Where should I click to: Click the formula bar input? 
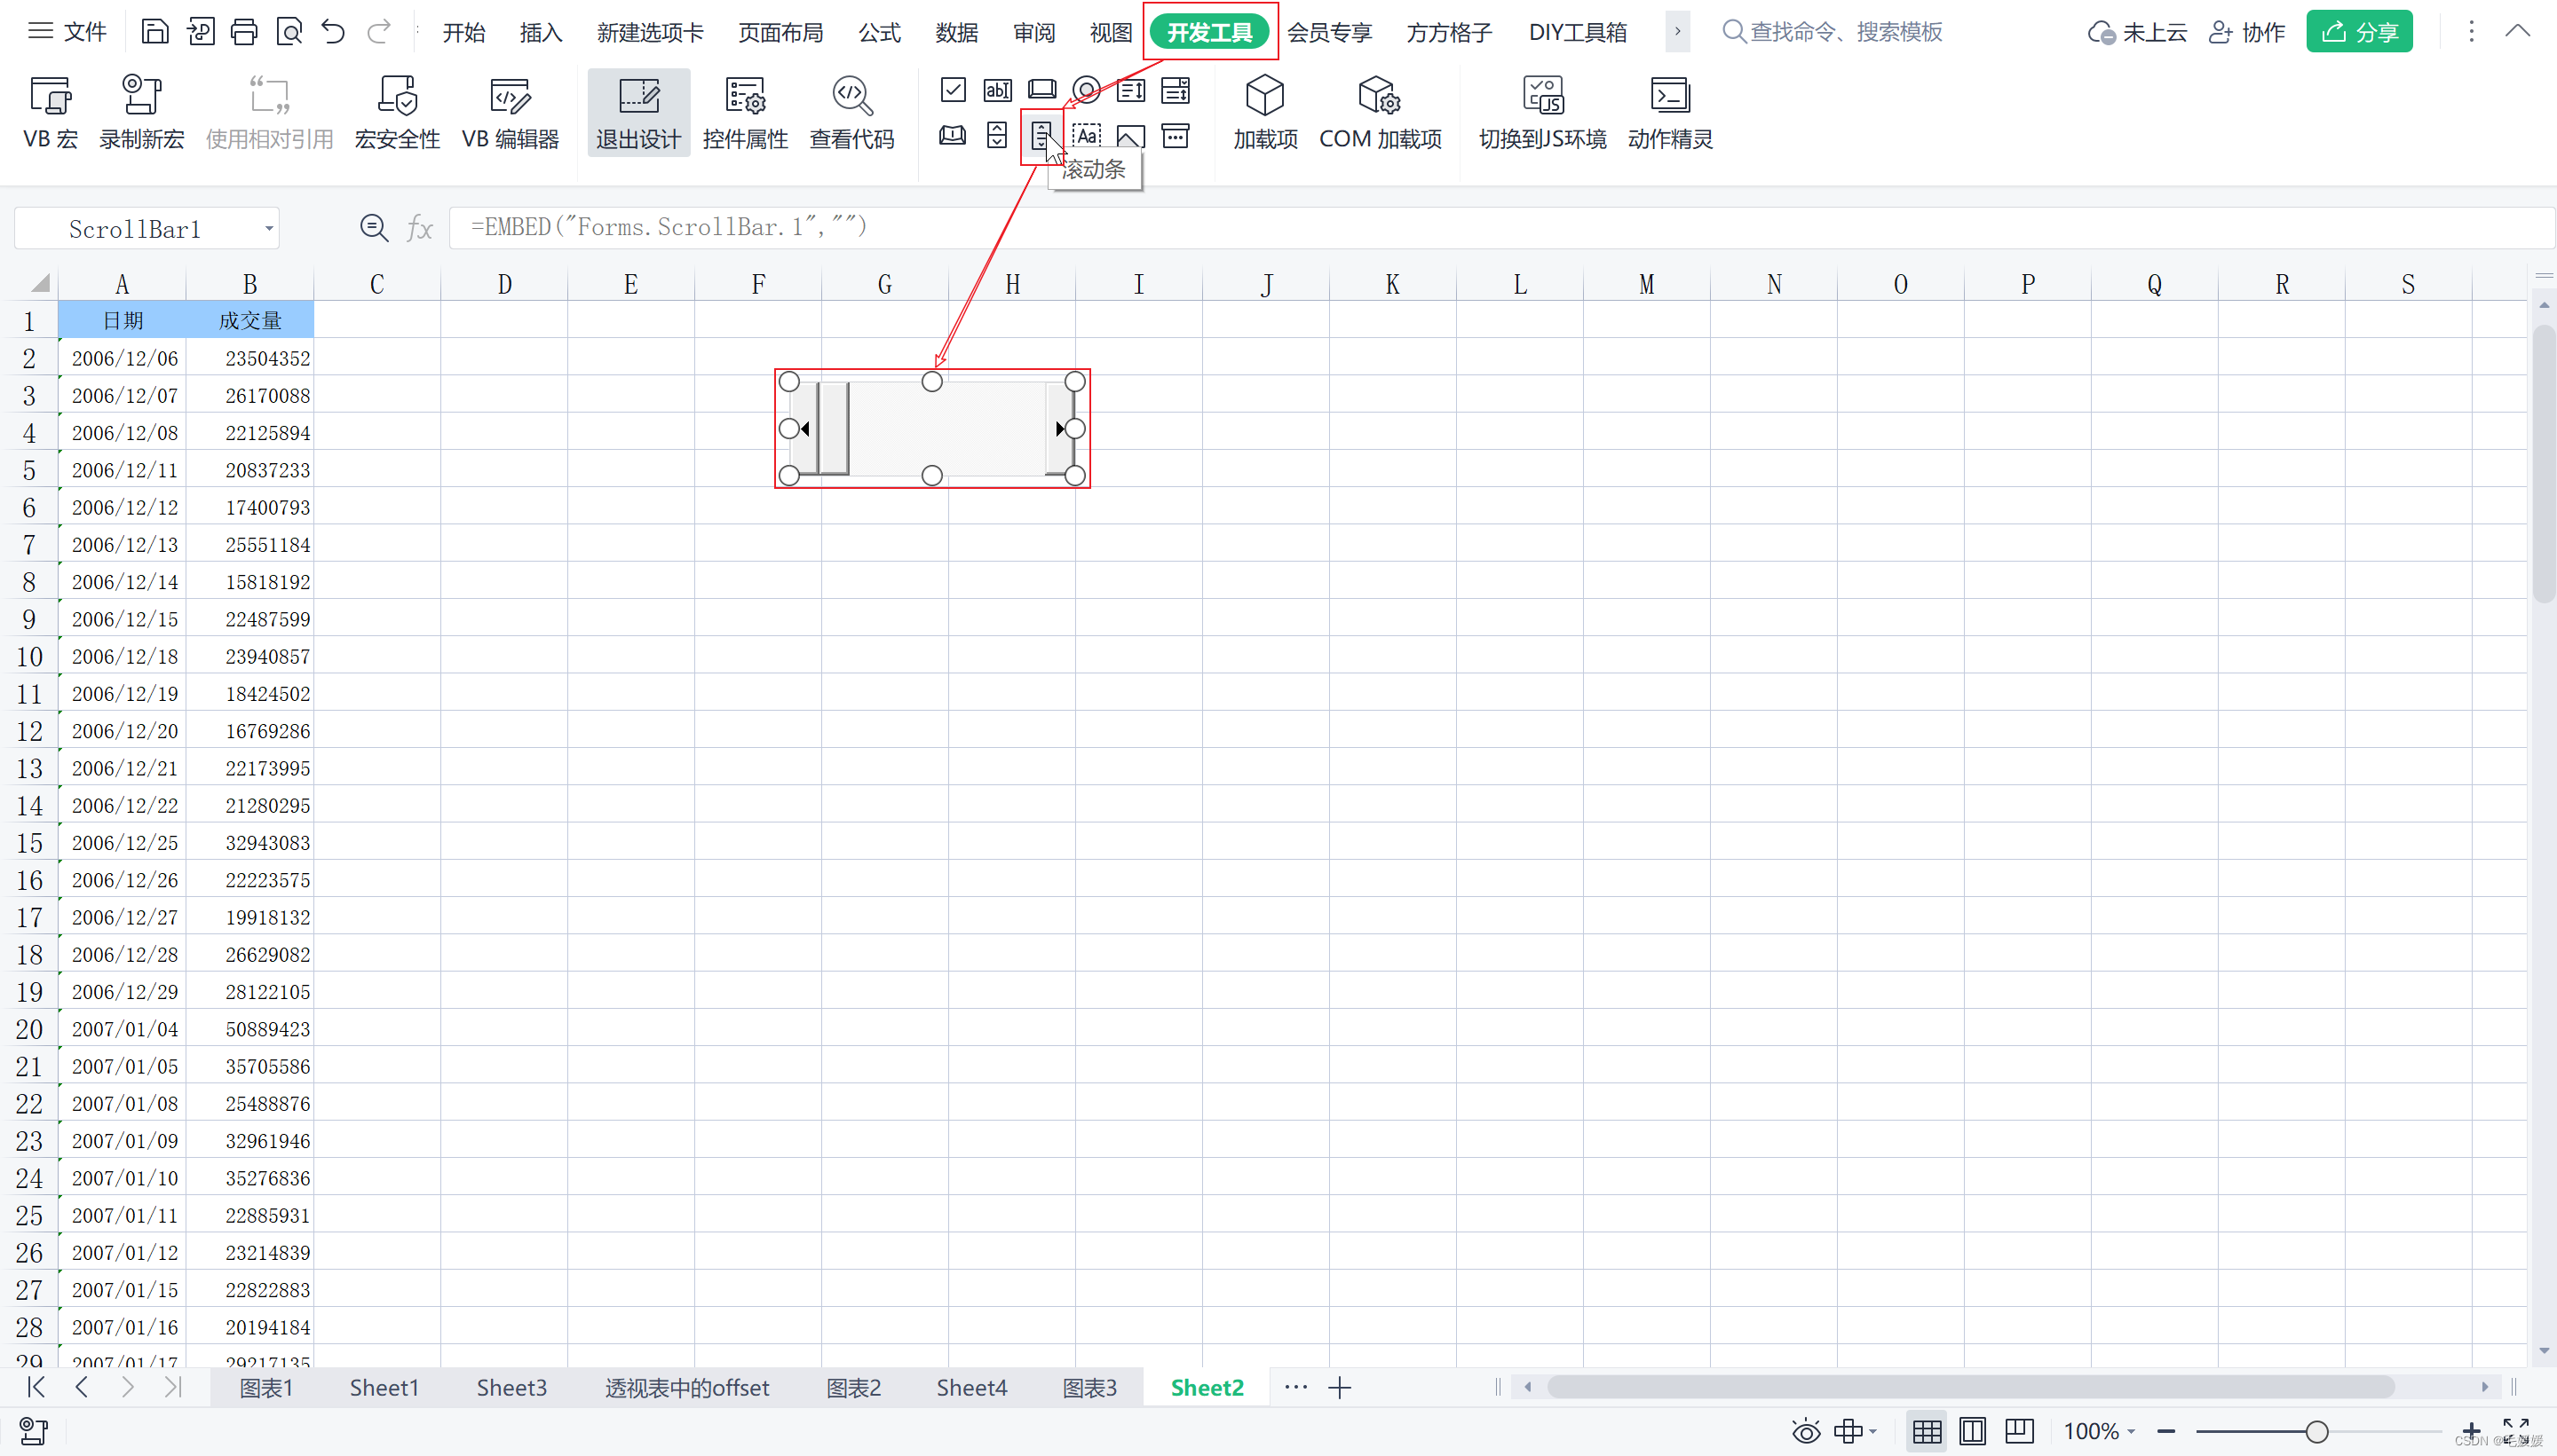tap(1500, 228)
